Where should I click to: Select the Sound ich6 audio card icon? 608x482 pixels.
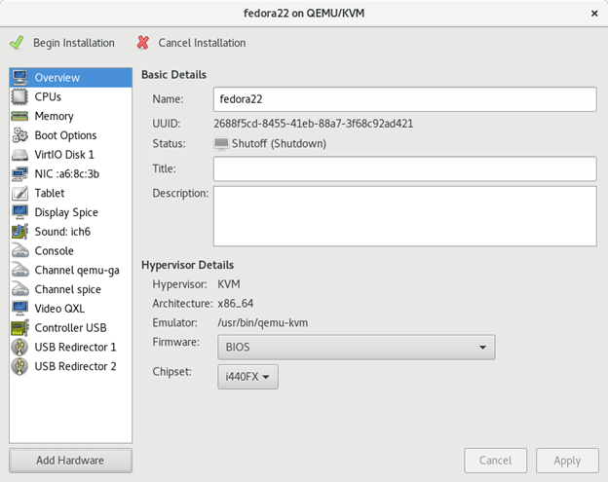click(19, 232)
